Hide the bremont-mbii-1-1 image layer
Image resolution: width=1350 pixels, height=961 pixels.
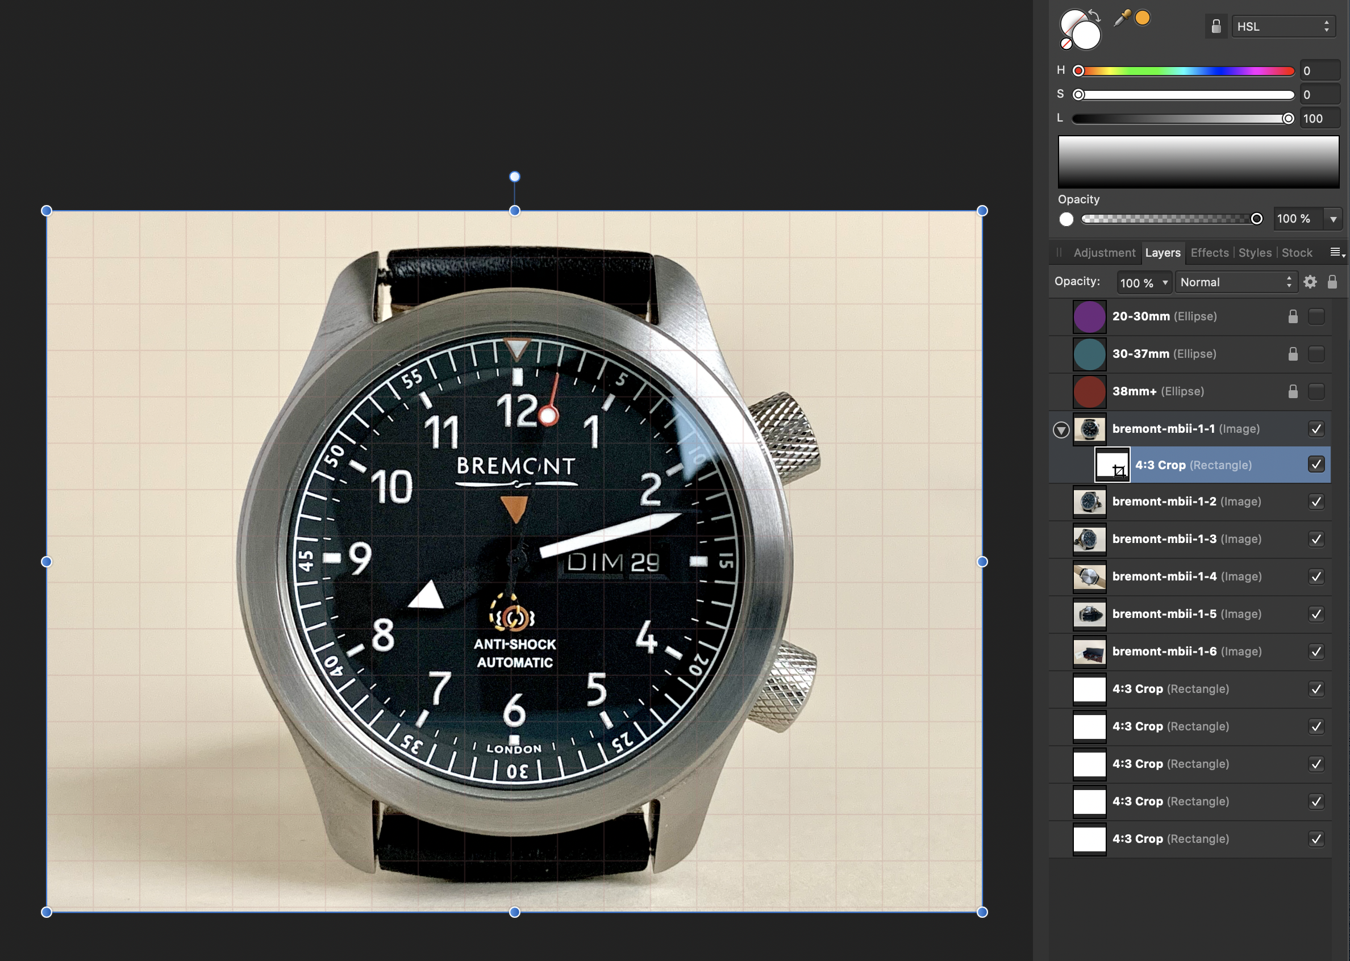(x=1316, y=429)
